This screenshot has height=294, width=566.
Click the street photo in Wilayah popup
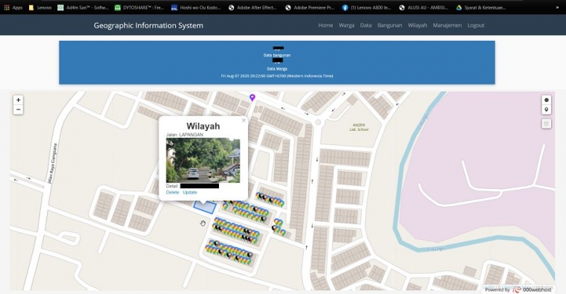[203, 160]
